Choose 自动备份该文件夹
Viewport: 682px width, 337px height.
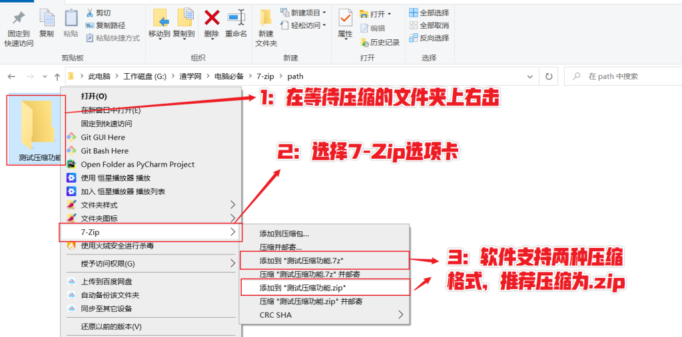[151, 295]
